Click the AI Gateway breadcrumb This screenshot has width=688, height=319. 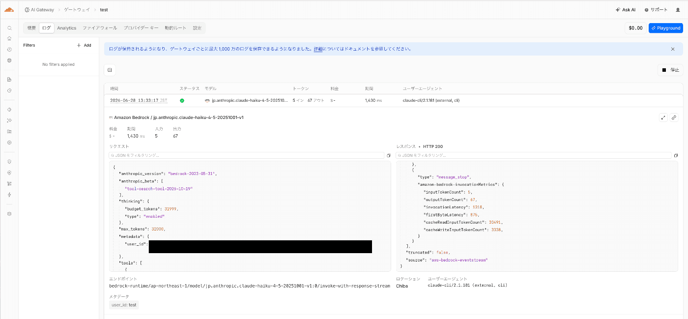pyautogui.click(x=39, y=10)
